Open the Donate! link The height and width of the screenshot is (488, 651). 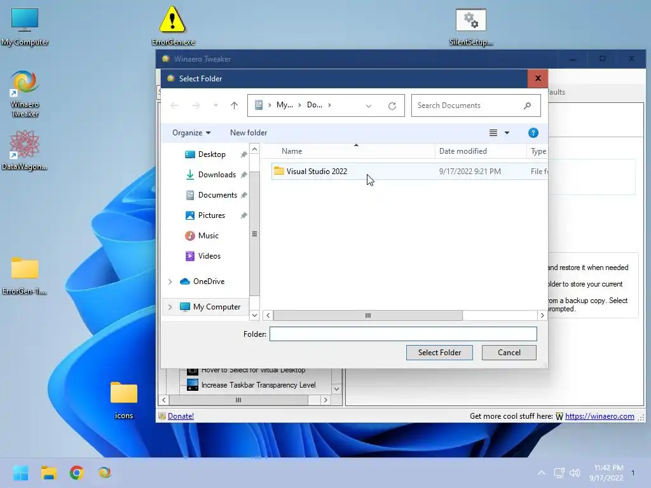click(x=181, y=416)
